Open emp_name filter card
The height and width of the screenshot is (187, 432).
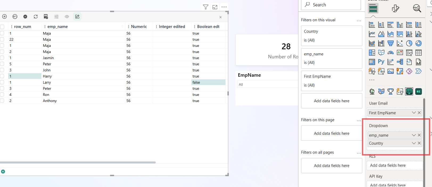[331, 58]
